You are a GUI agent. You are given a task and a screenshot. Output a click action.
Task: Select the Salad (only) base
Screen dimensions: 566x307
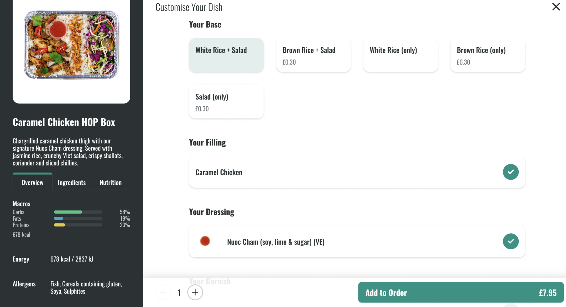(x=226, y=102)
